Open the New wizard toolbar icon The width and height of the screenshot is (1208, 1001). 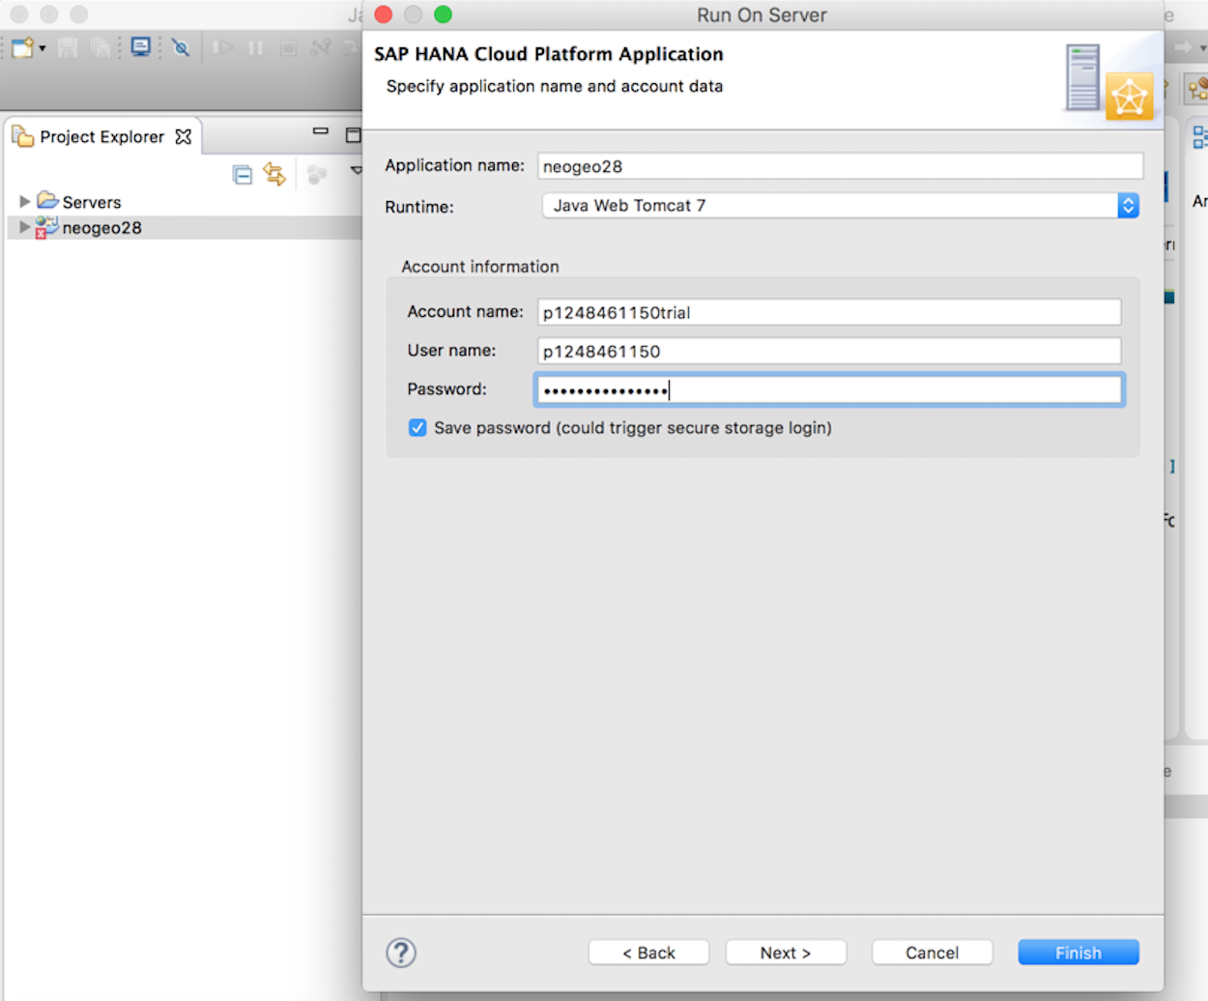point(22,47)
